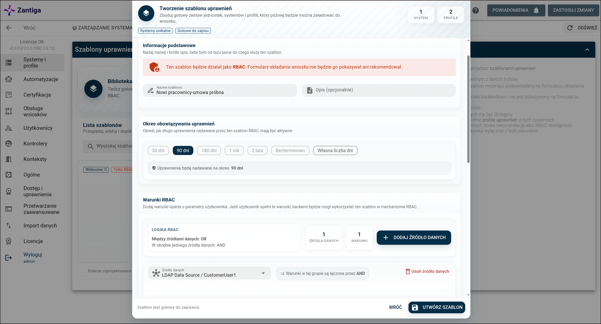The width and height of the screenshot is (601, 324).
Task: Click the notifications bell icon
Action: tap(536, 10)
